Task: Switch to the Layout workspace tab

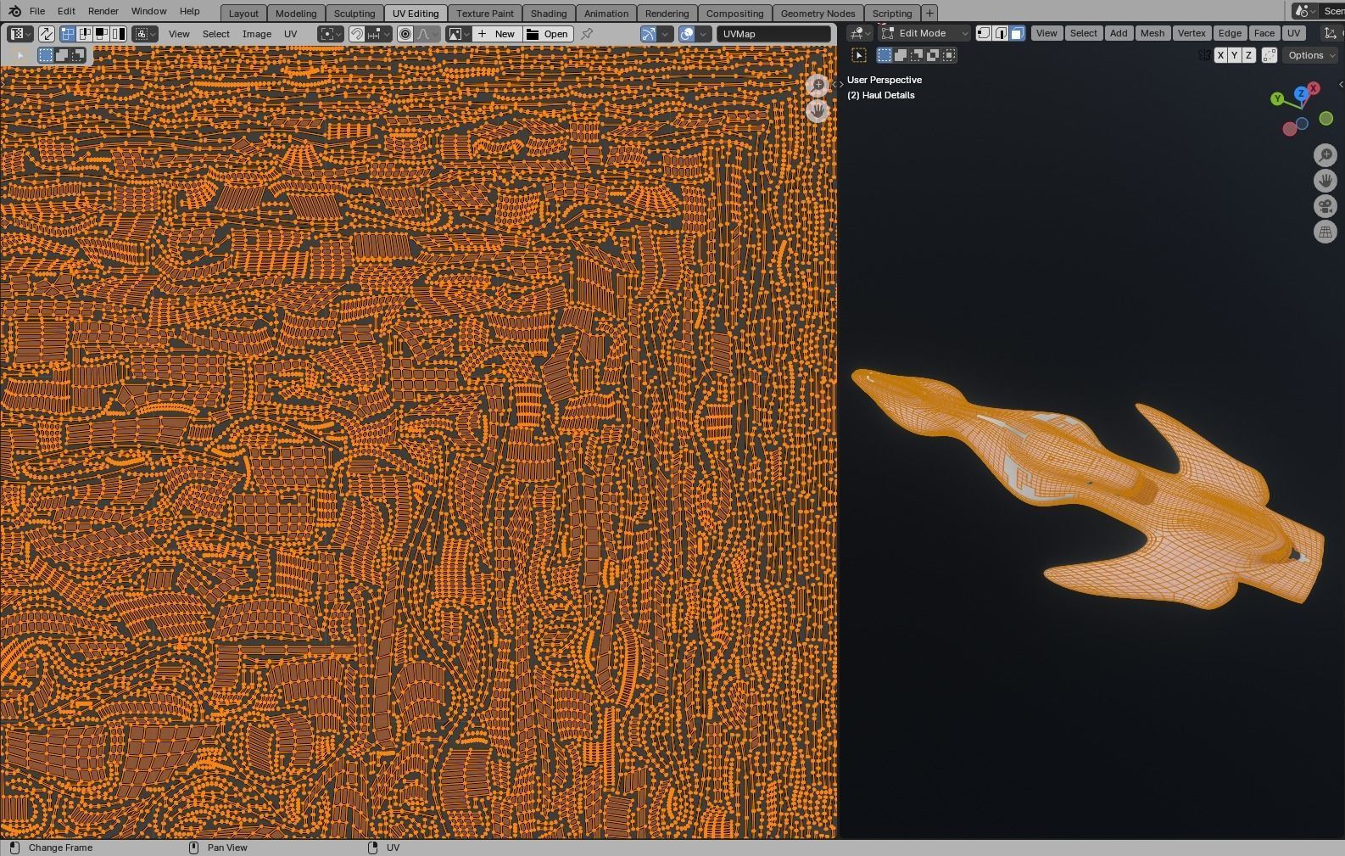Action: click(243, 13)
